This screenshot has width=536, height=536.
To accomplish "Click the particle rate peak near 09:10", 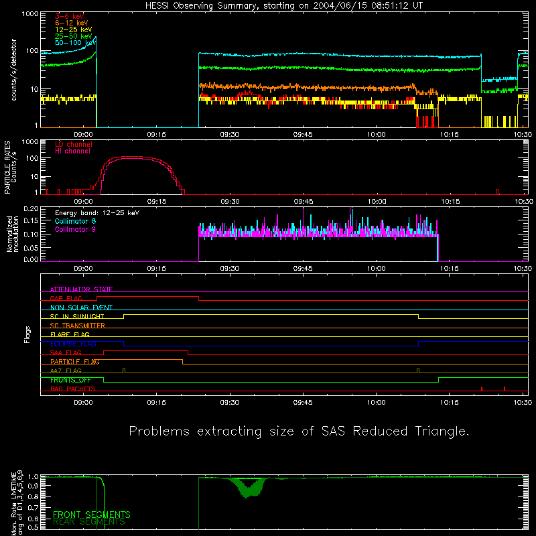I will click(133, 157).
